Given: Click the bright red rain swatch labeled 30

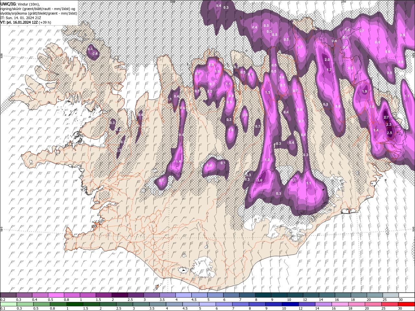Looking at the screenshot, I should (x=406, y=304).
